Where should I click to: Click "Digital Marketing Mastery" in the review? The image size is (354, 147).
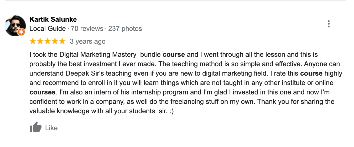pos(98,55)
